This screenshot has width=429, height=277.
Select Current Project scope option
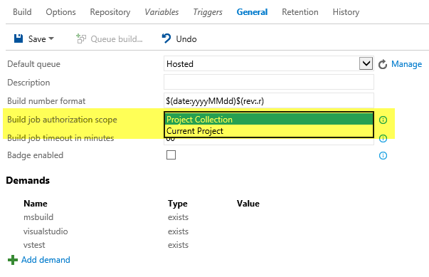click(x=269, y=131)
